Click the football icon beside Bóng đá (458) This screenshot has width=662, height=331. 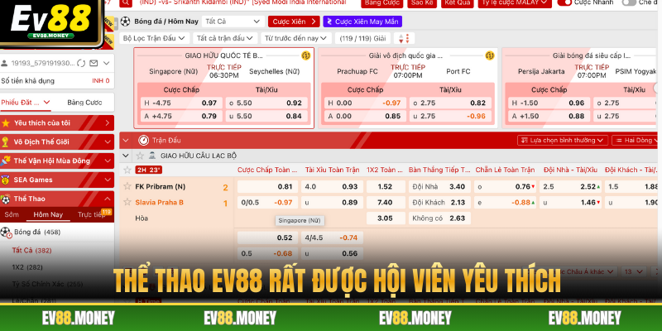click(6, 233)
